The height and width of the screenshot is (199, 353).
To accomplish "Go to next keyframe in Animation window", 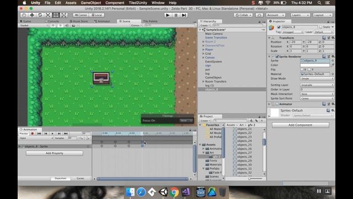I will point(59,134).
